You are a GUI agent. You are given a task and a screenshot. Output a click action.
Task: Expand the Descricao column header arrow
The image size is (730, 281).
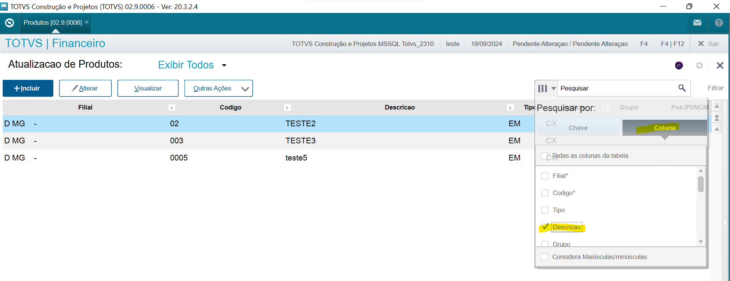tap(510, 108)
